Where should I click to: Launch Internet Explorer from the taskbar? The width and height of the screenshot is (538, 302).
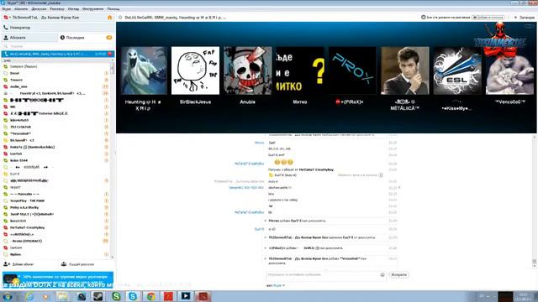coord(29,296)
